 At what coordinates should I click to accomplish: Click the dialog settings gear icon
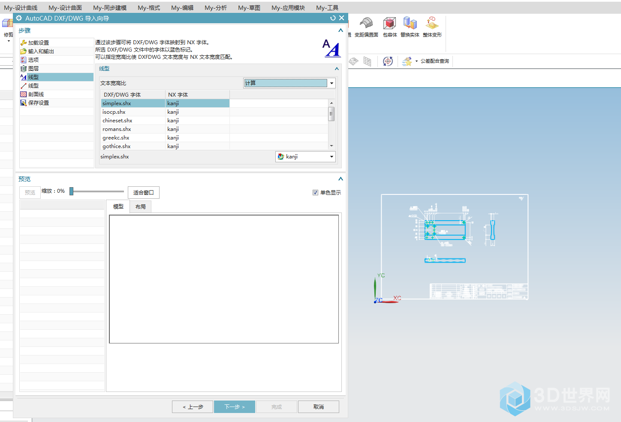[19, 18]
